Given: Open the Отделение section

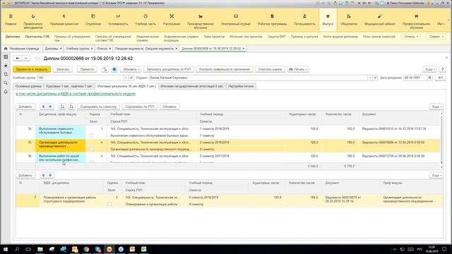Looking at the screenshot, I should coord(93,20).
